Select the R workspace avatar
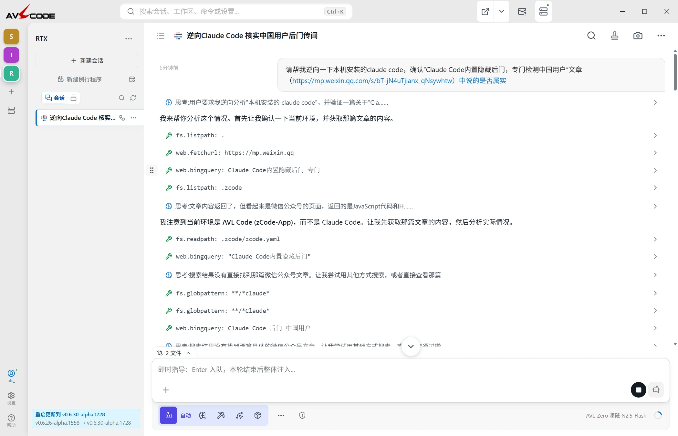Viewport: 678px width, 436px height. coord(11,73)
